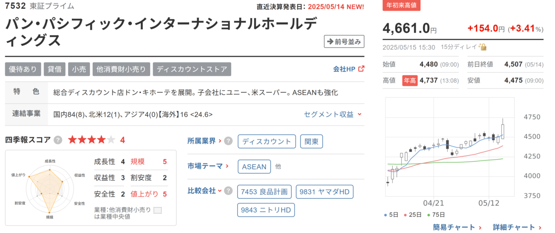This screenshot has height=233, width=555.
Task: Open the 簡易チャート link
Action: point(457,227)
